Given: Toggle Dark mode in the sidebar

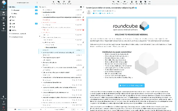Looking at the screenshot, I should tap(4, 97).
